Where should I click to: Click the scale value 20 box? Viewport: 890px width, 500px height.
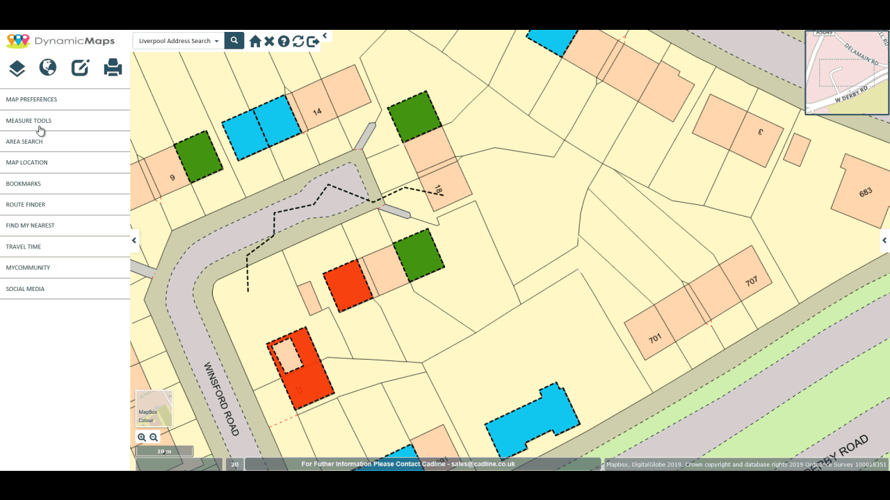(x=235, y=465)
